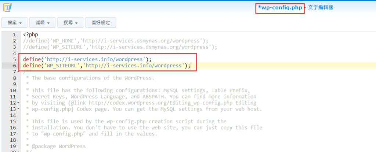Click '@package WordPress' comment line
The image size is (376, 152).
coord(59,146)
